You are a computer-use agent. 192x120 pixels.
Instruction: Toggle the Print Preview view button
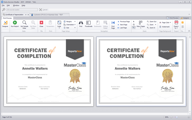pos(172,18)
